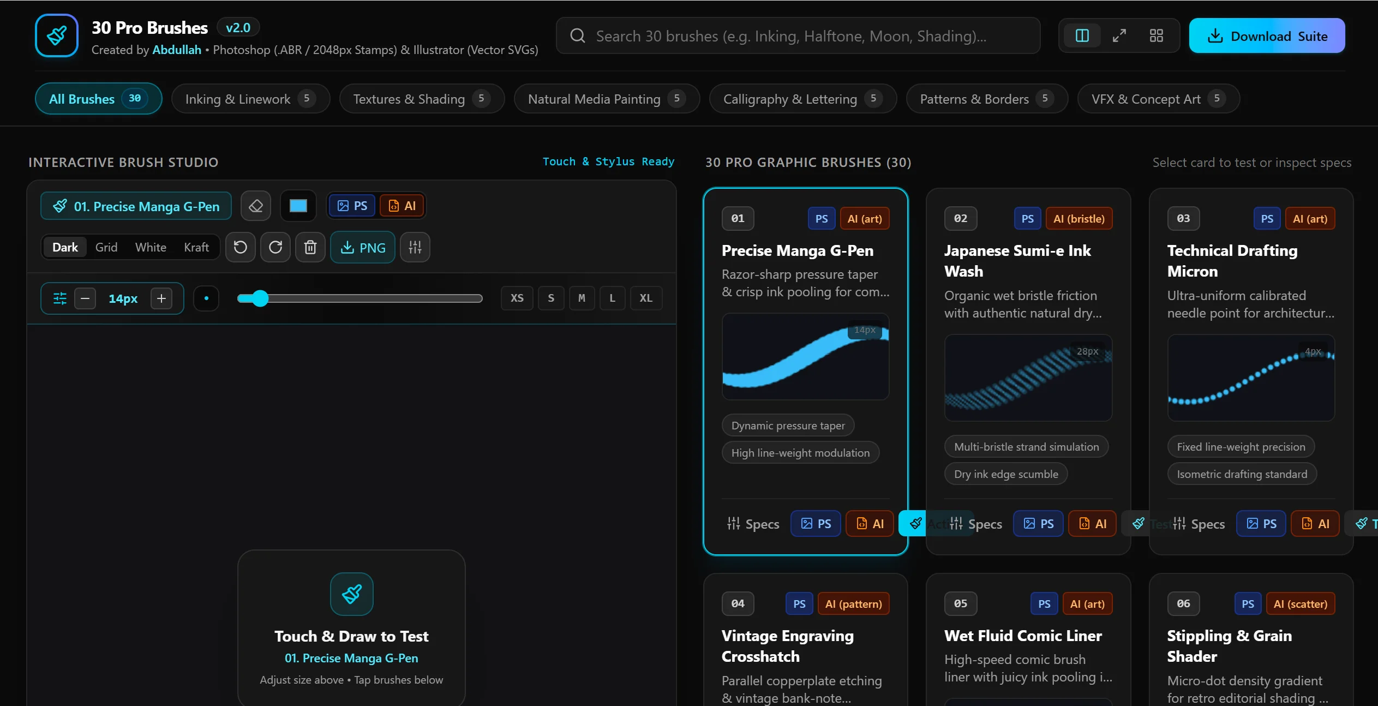Select the Wet Fluid Comic Liner card title
Image resolution: width=1378 pixels, height=706 pixels.
tap(1023, 636)
